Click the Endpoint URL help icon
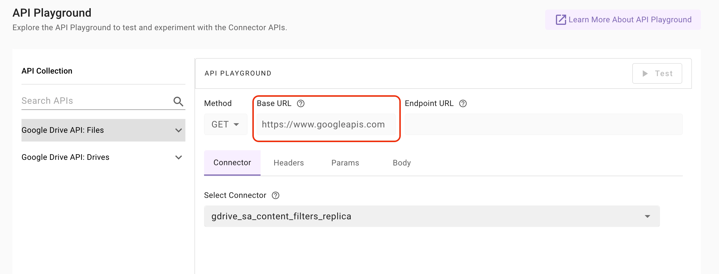 [x=463, y=103]
